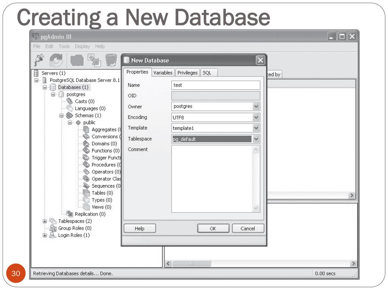Screen dimensions: 388x291
Task: Expand the Login Roles tree node
Action: pos(45,235)
